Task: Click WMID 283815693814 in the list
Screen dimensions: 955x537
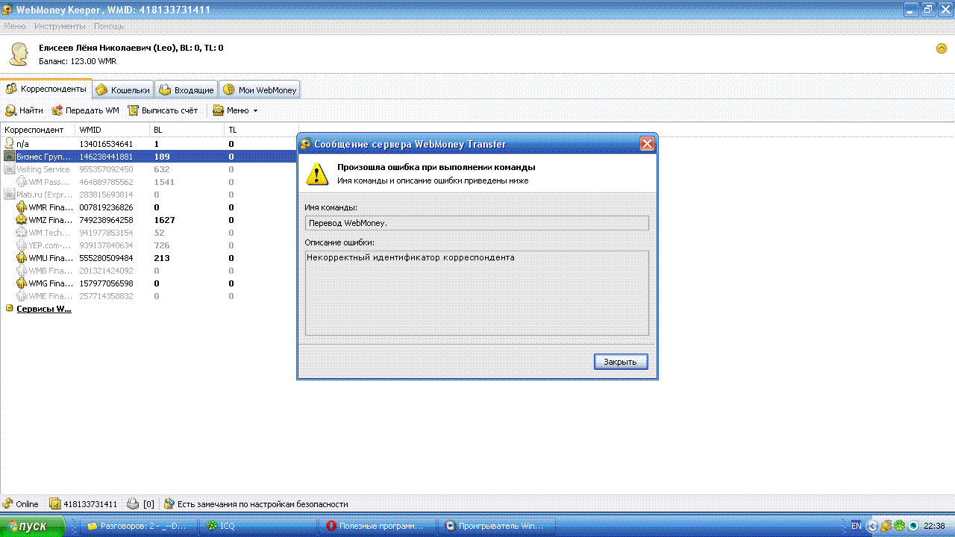Action: coord(106,195)
